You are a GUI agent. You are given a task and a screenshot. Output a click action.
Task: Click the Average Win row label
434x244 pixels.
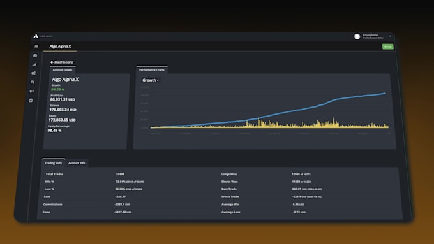tap(230, 205)
